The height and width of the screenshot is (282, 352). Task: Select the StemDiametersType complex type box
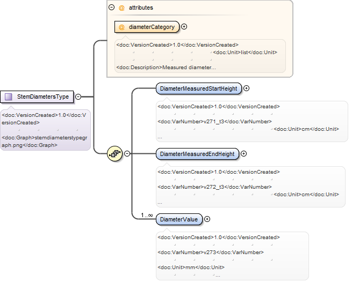(x=37, y=97)
